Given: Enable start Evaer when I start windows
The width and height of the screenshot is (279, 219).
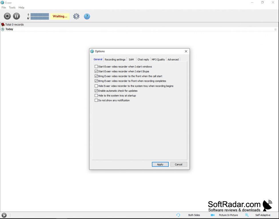Looking at the screenshot, I should pyautogui.click(x=96, y=67).
